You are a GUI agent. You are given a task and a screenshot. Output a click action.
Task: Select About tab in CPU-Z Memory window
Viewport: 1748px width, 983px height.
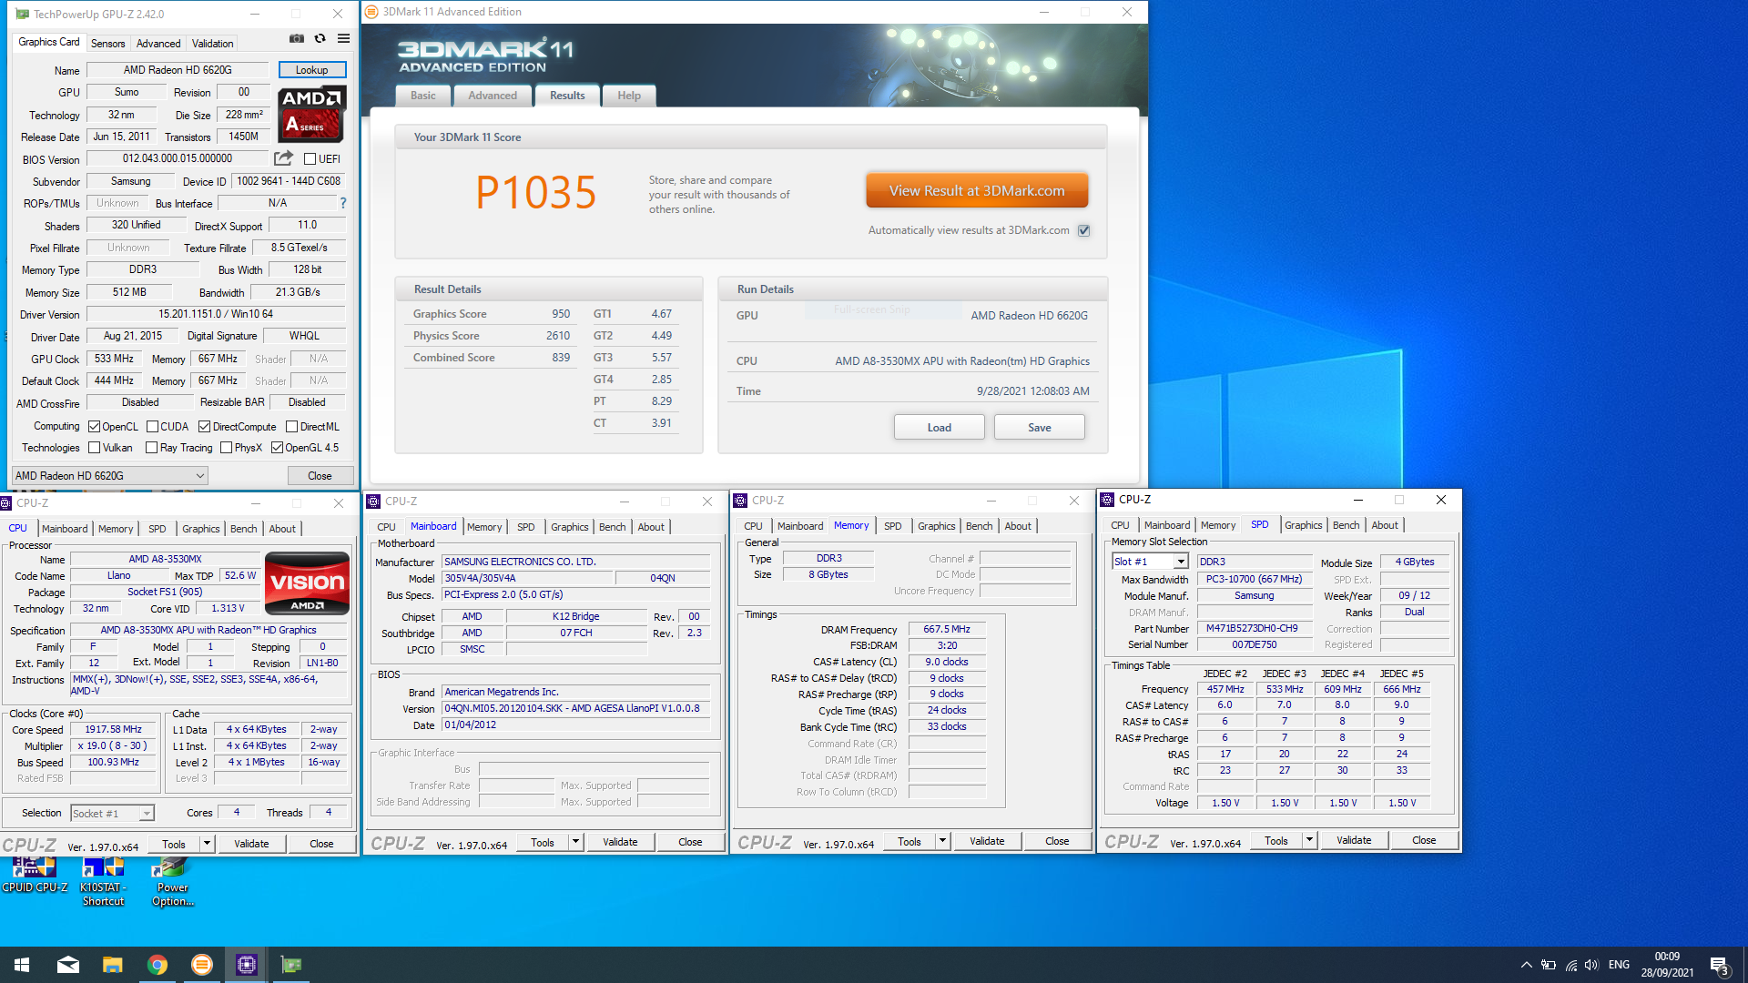[x=1017, y=526]
